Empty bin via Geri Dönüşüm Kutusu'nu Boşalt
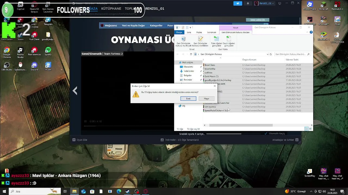 pyautogui.click(x=184, y=41)
